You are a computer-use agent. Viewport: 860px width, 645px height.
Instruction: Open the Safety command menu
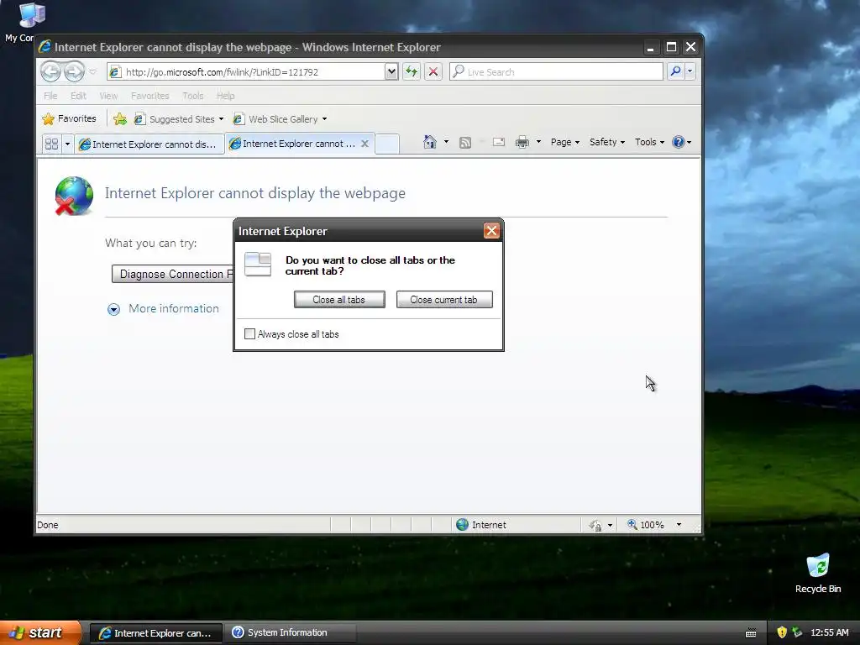click(606, 142)
